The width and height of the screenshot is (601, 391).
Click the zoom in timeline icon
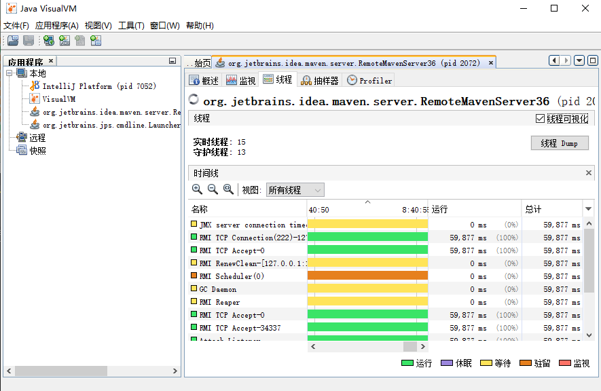(197, 189)
